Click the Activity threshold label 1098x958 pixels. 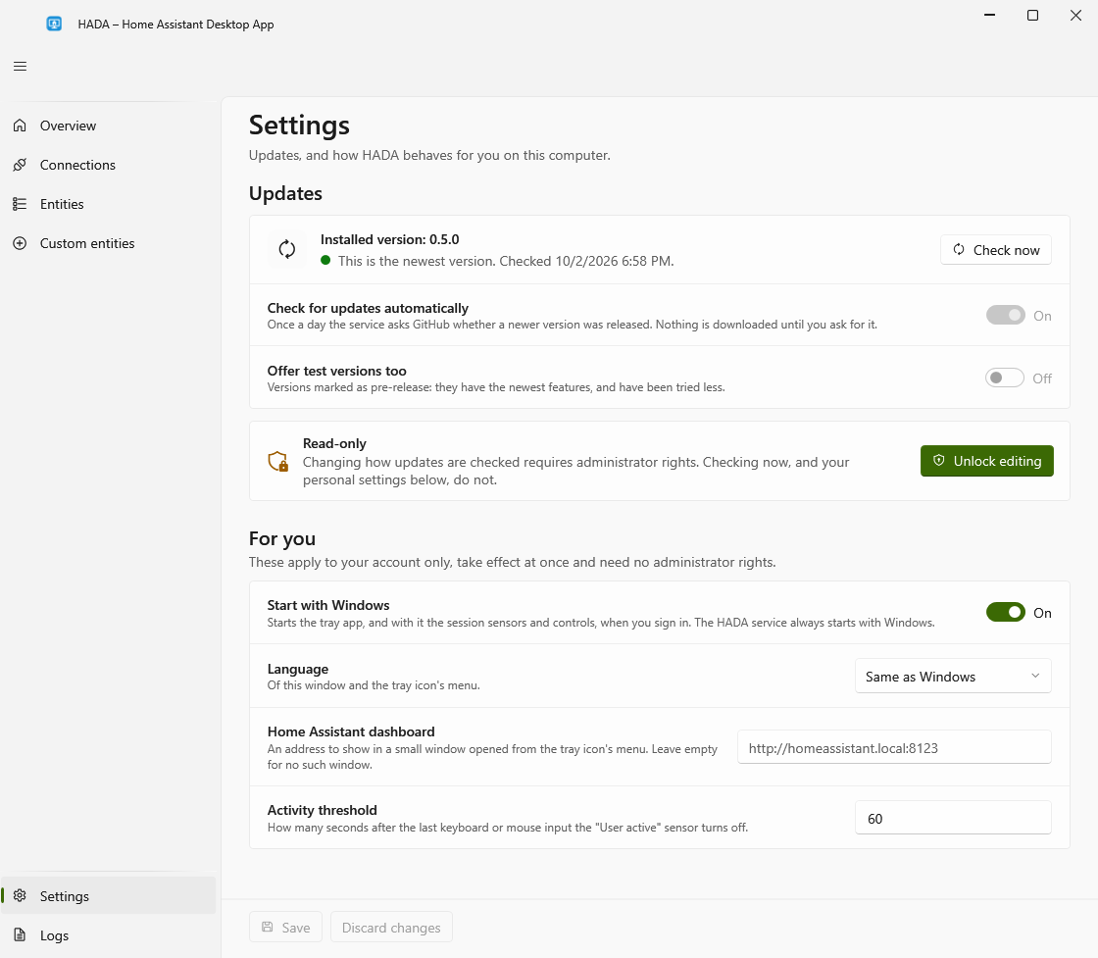(x=323, y=810)
